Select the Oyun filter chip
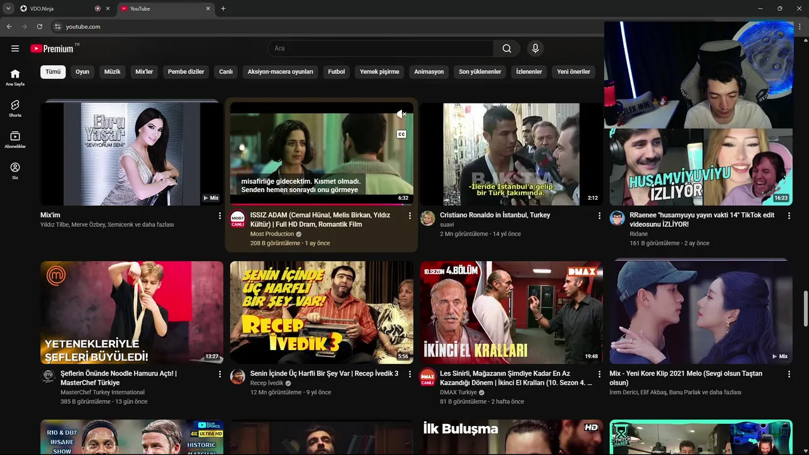Image resolution: width=809 pixels, height=455 pixels. [x=82, y=71]
